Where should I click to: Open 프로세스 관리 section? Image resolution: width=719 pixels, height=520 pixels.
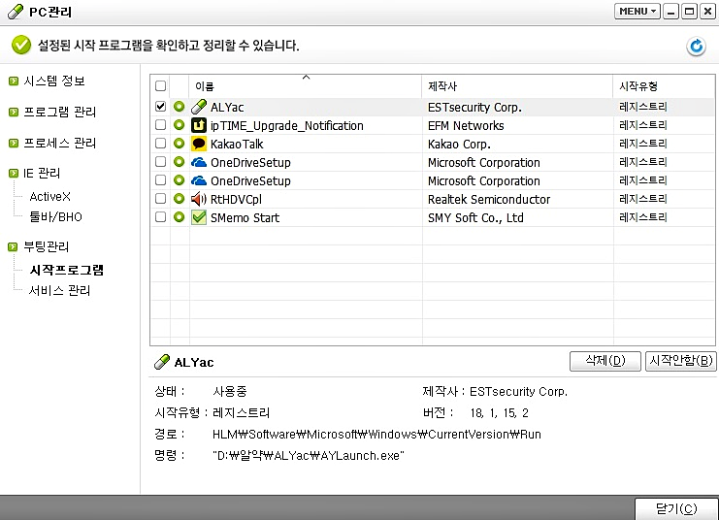click(x=59, y=143)
